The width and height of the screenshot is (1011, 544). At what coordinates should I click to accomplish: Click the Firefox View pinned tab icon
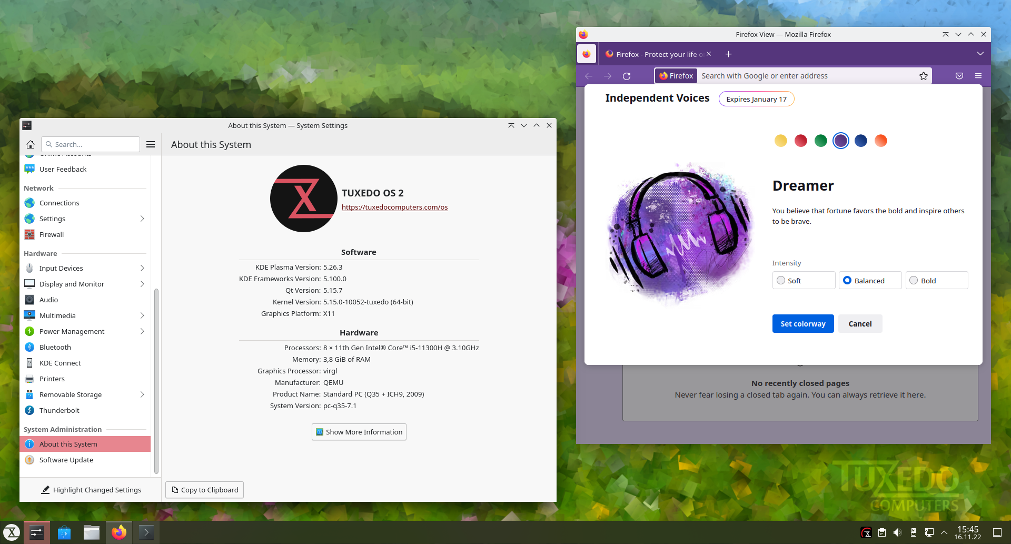point(587,54)
